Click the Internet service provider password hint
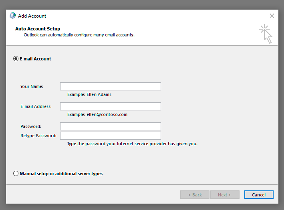 click(x=132, y=144)
